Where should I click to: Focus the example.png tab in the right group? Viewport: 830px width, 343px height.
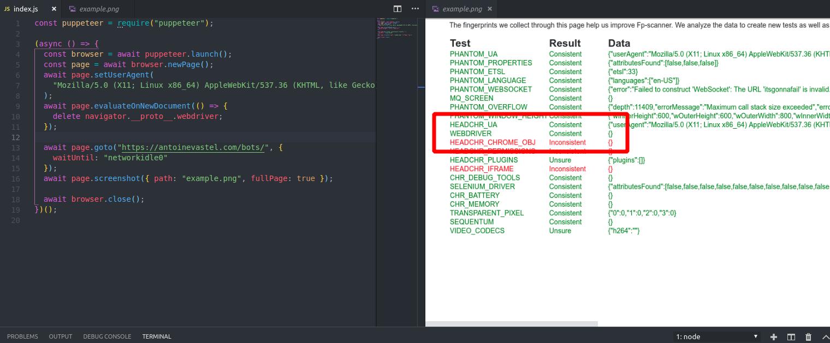point(462,9)
